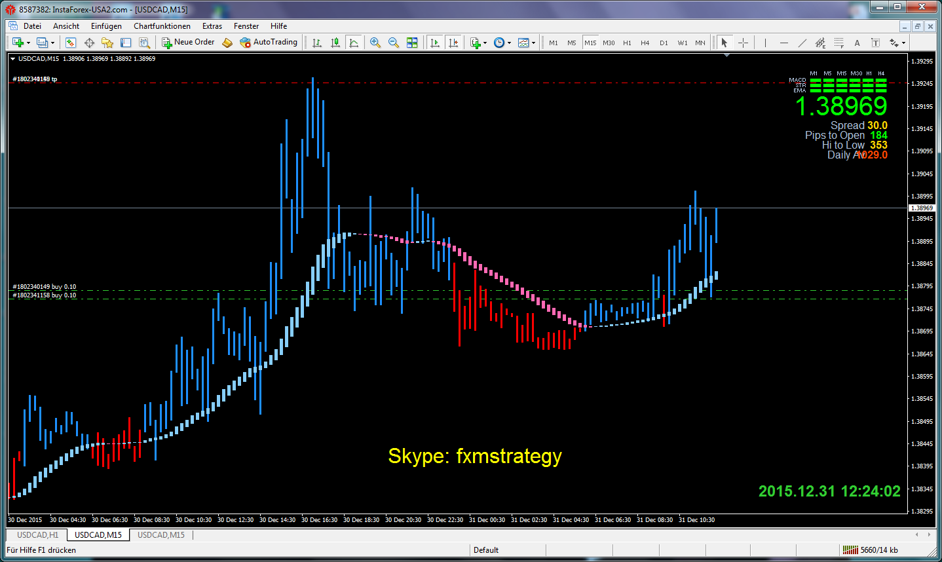Zoom out on the chart
Viewport: 942px width, 562px height.
[x=394, y=43]
